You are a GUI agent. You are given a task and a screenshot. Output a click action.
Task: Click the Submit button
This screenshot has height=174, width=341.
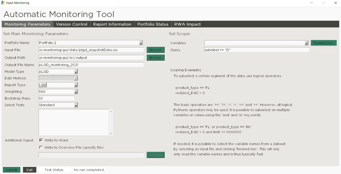click(11, 170)
